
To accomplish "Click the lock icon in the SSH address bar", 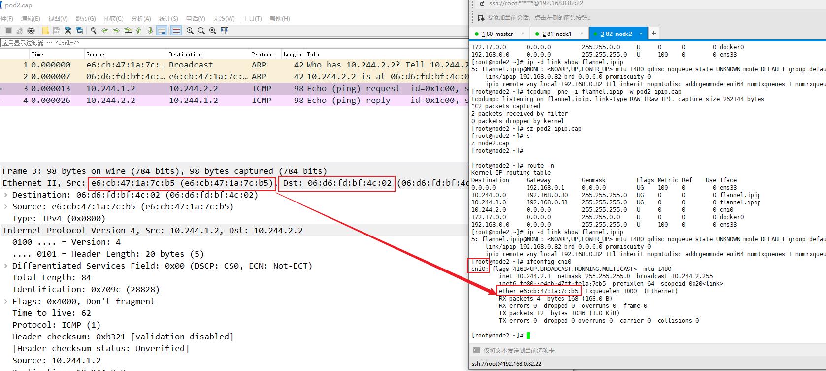I will [482, 3].
